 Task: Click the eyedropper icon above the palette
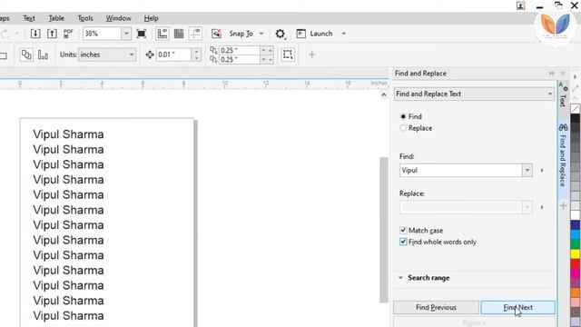[x=575, y=89]
